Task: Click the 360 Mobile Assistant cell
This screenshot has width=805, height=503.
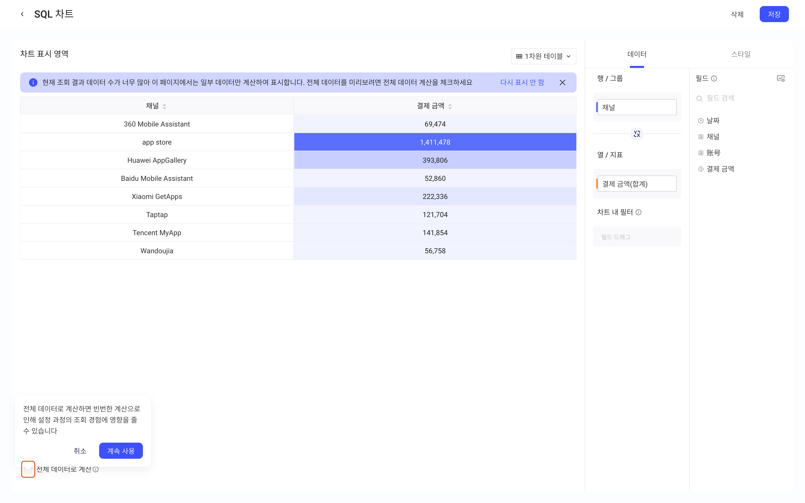Action: point(157,124)
